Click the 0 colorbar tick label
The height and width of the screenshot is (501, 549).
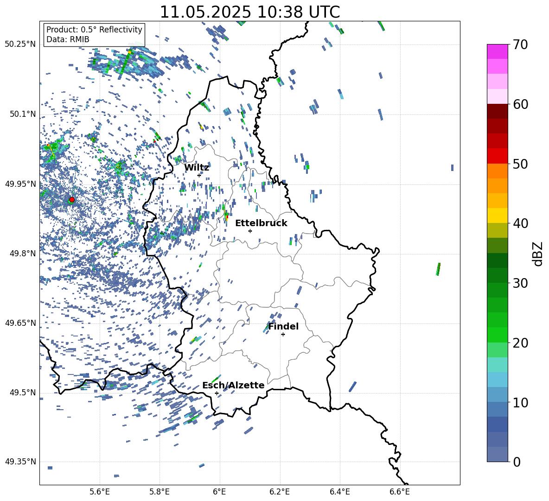click(517, 462)
